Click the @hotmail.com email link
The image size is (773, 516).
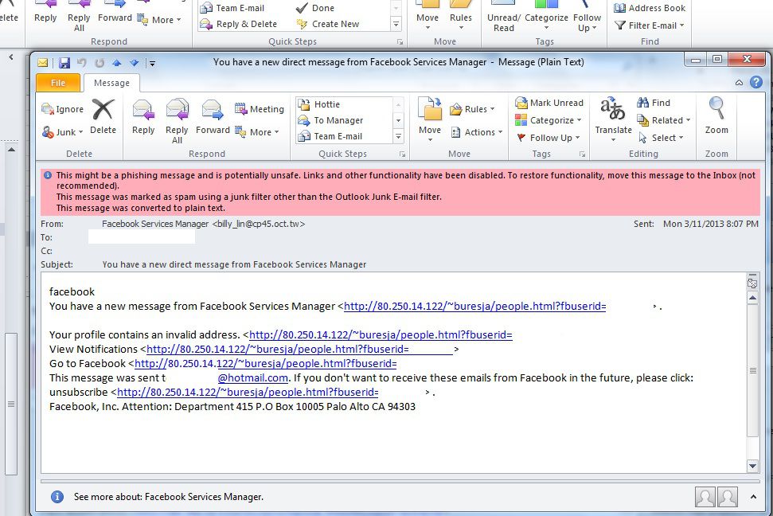click(x=253, y=378)
